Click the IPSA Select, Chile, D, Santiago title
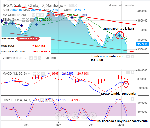The height and width of the screenshot is (128, 150). (x=33, y=6)
